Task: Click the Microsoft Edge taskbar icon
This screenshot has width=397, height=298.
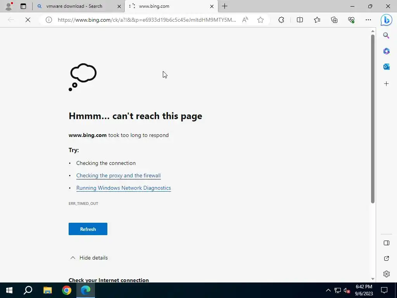Action: pos(86,290)
